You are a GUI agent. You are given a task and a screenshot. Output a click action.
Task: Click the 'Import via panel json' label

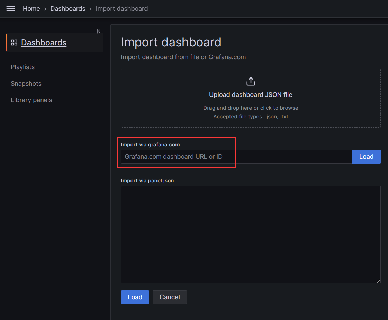[x=147, y=181]
